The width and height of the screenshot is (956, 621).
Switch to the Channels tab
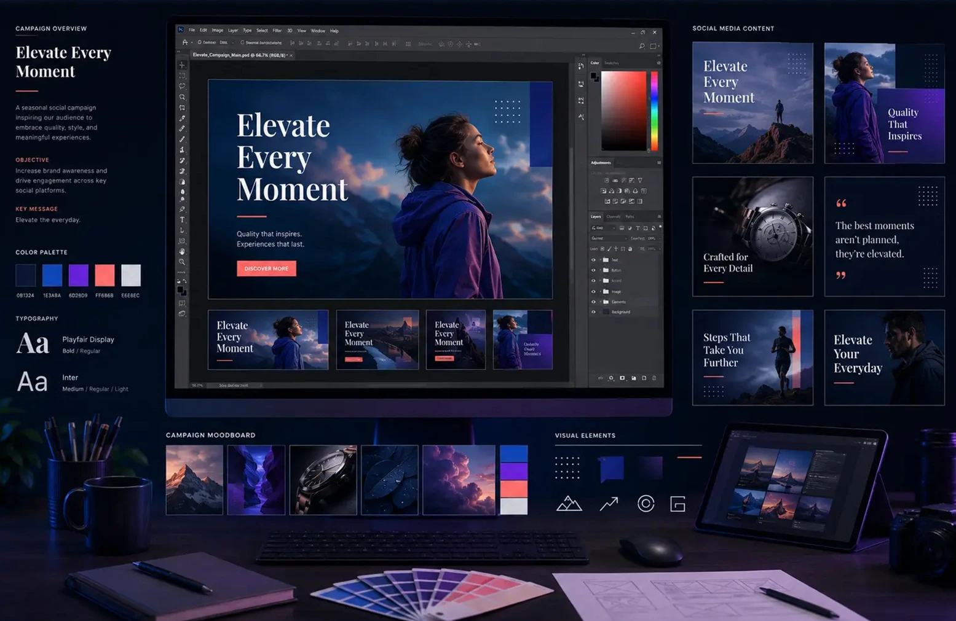pyautogui.click(x=613, y=217)
